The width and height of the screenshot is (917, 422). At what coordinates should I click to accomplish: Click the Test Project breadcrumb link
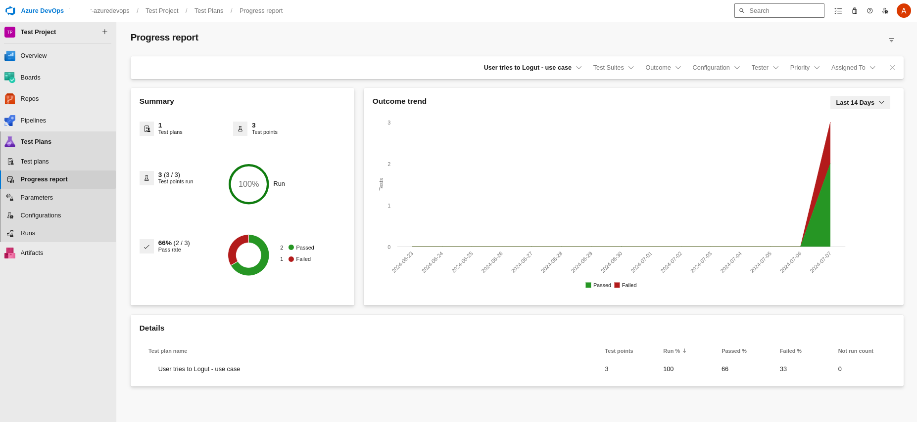[162, 11]
